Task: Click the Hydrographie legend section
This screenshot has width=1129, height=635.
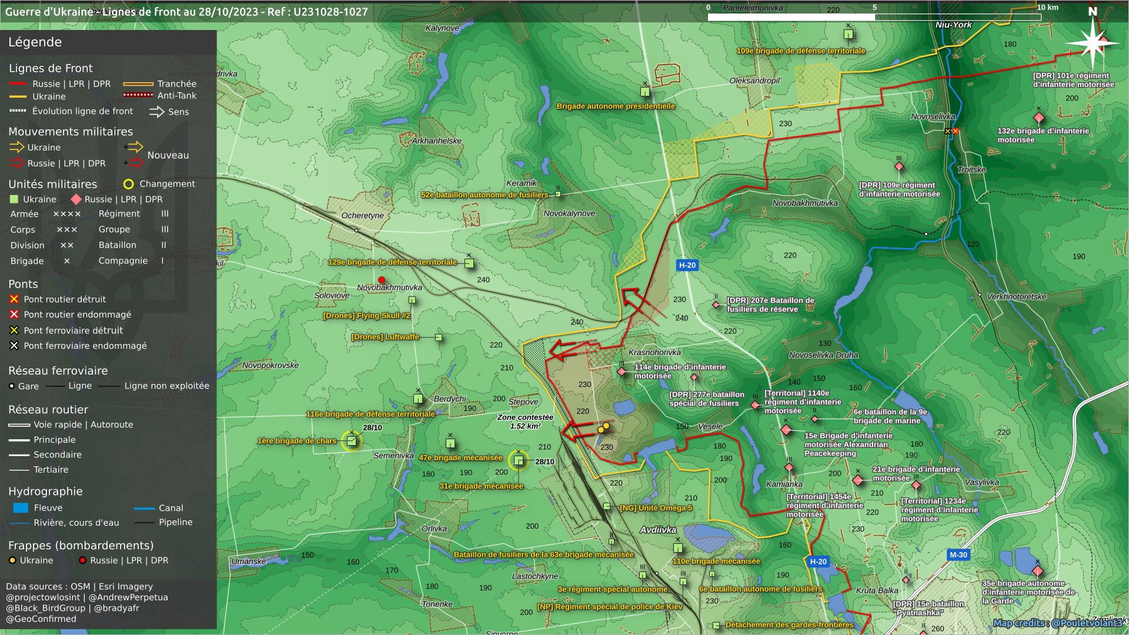Action: point(45,492)
